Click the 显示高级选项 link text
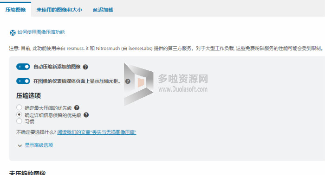This screenshot has height=175, width=325. pyautogui.click(x=39, y=145)
